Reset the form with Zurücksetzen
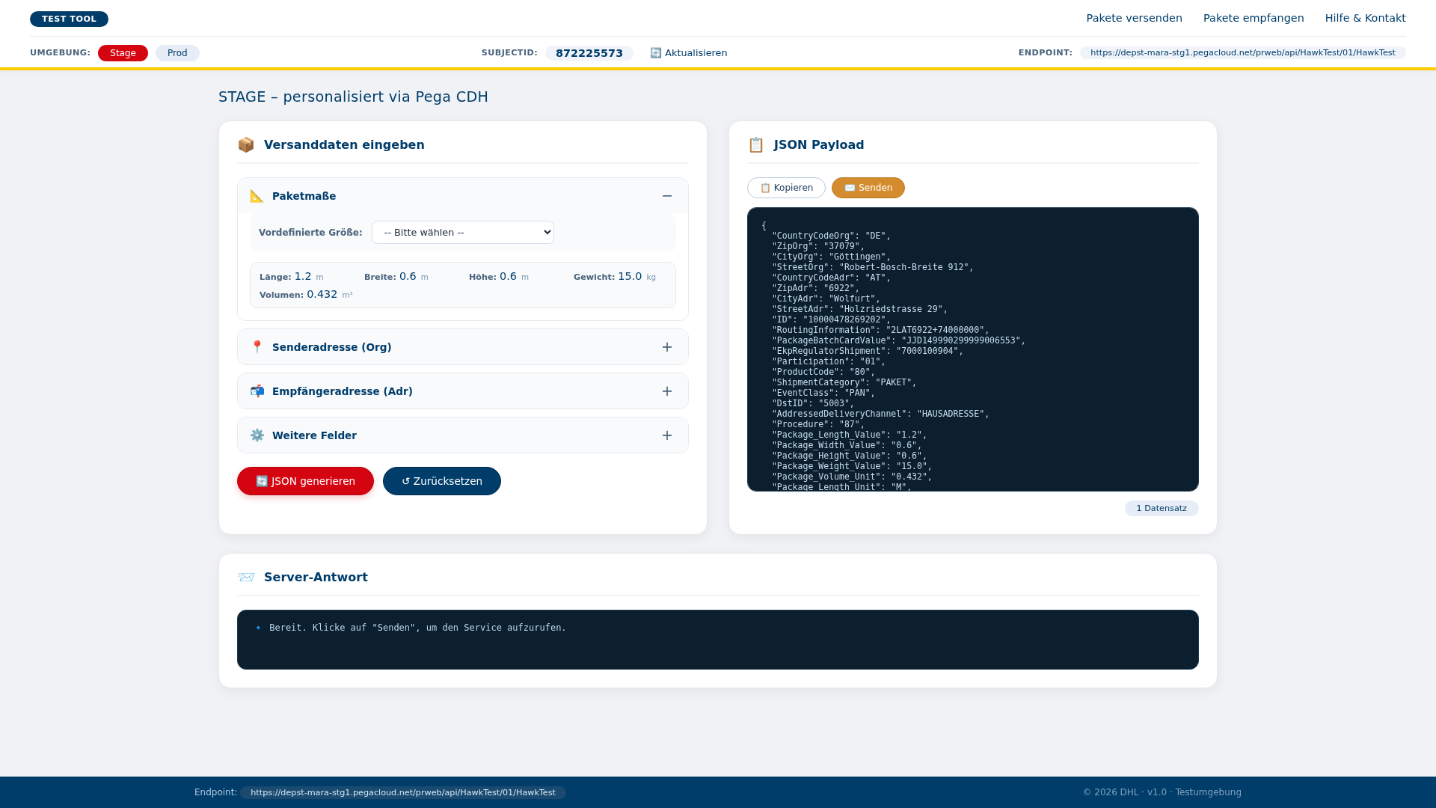1436x808 pixels. [442, 481]
